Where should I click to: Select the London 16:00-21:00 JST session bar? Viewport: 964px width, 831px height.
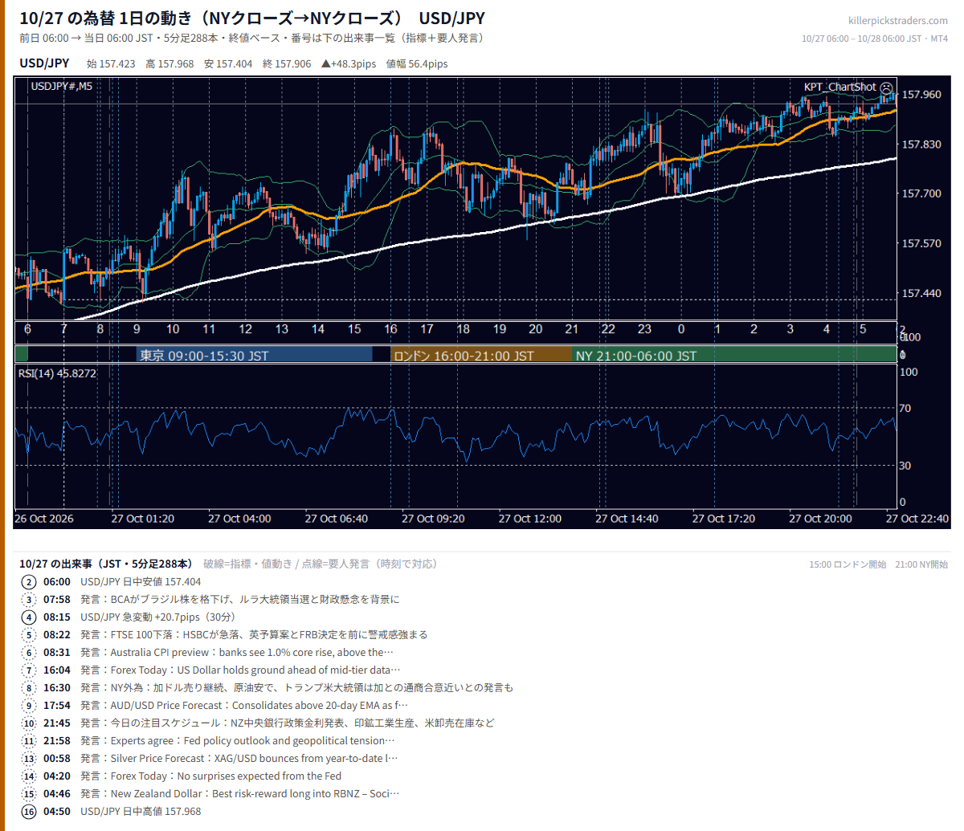[481, 355]
